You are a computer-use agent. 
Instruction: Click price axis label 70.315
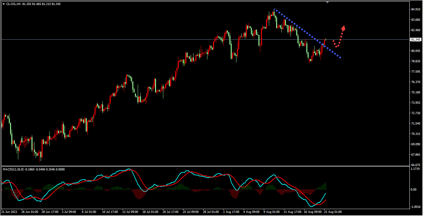(x=416, y=134)
